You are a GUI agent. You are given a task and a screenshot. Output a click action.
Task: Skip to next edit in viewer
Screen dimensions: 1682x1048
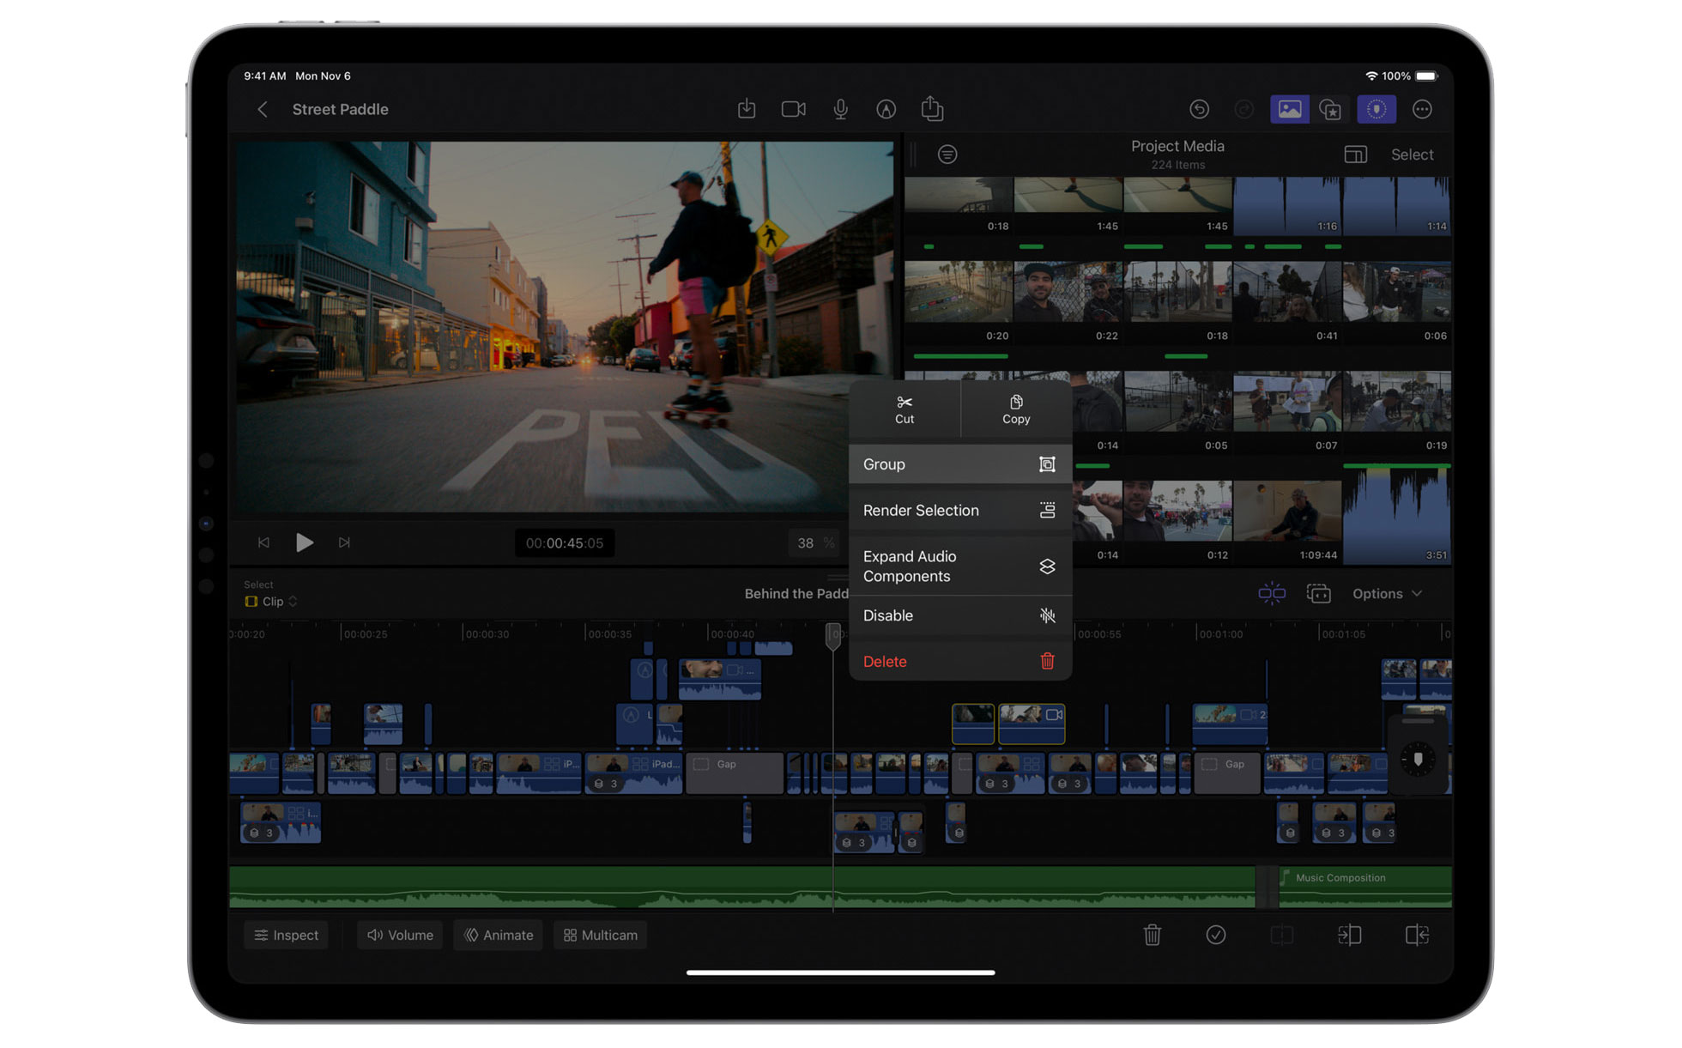tap(344, 542)
